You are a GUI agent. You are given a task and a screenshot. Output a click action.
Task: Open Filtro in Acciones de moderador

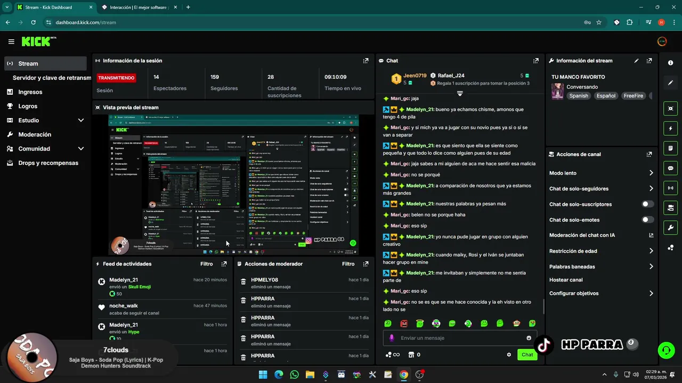point(348,264)
